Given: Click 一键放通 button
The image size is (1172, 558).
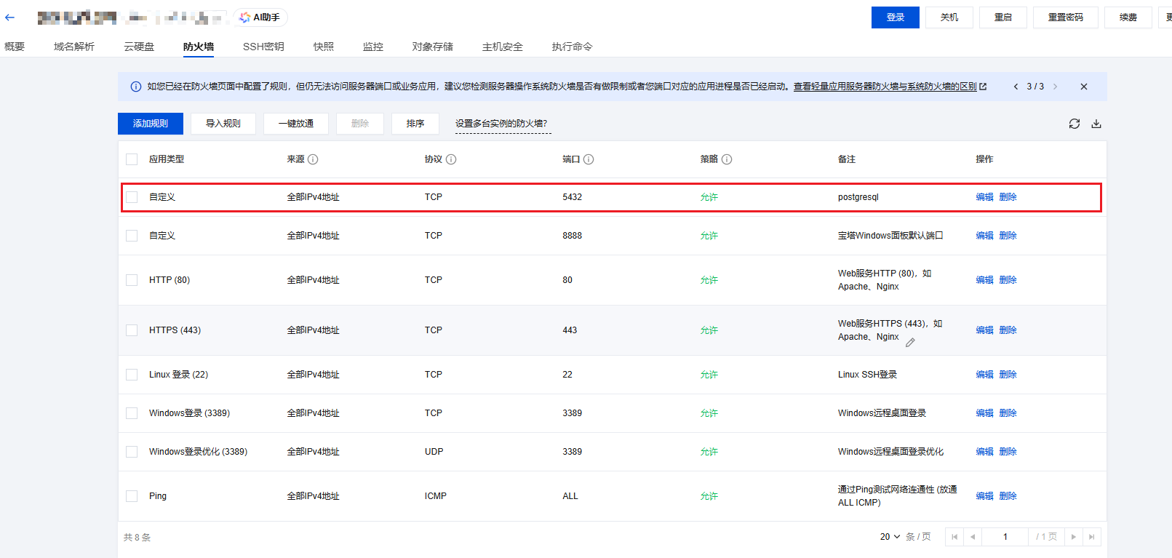Looking at the screenshot, I should 296,124.
